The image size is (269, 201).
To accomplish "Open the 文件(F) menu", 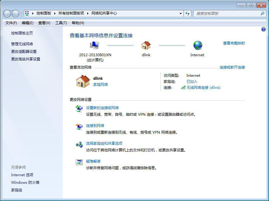I will [x=11, y=23].
